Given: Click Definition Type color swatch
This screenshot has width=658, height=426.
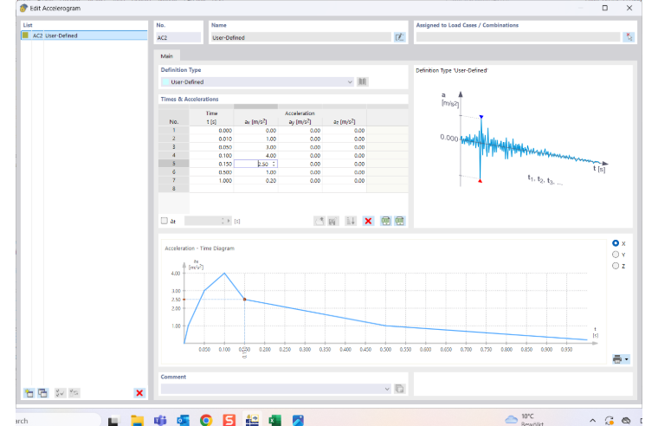Looking at the screenshot, I should pyautogui.click(x=165, y=82).
